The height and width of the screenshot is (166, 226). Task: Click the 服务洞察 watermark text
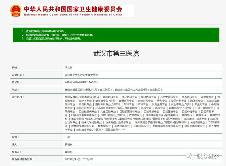207,156
